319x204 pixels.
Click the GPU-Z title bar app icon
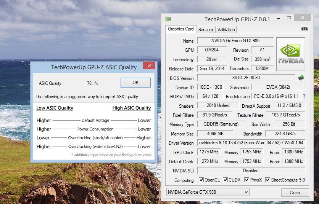168,19
